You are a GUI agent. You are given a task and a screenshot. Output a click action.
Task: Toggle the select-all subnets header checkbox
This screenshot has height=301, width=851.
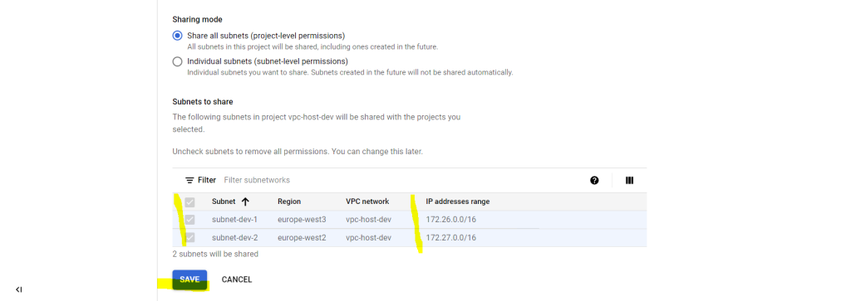[x=189, y=202]
